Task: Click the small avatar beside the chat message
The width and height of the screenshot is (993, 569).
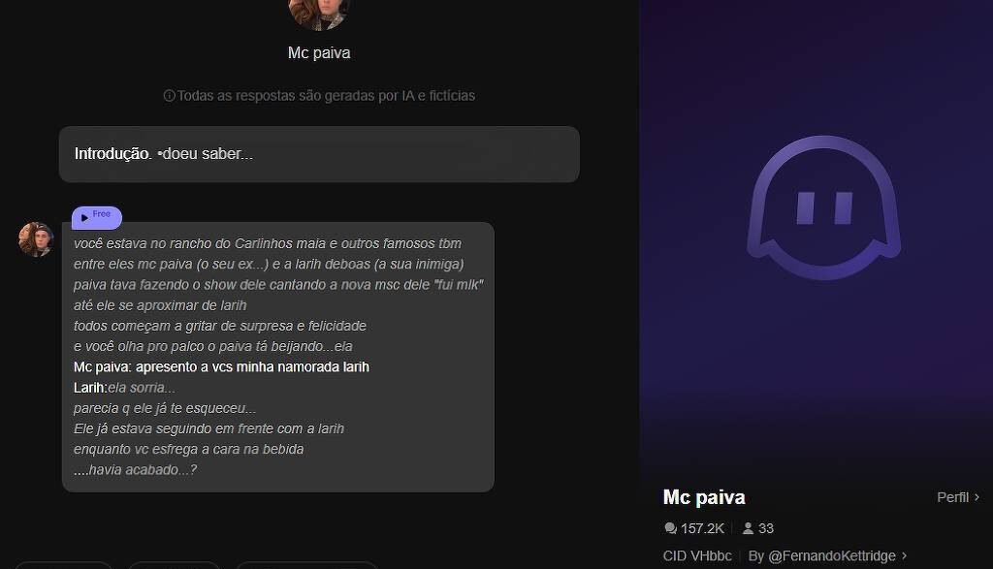Action: (36, 239)
